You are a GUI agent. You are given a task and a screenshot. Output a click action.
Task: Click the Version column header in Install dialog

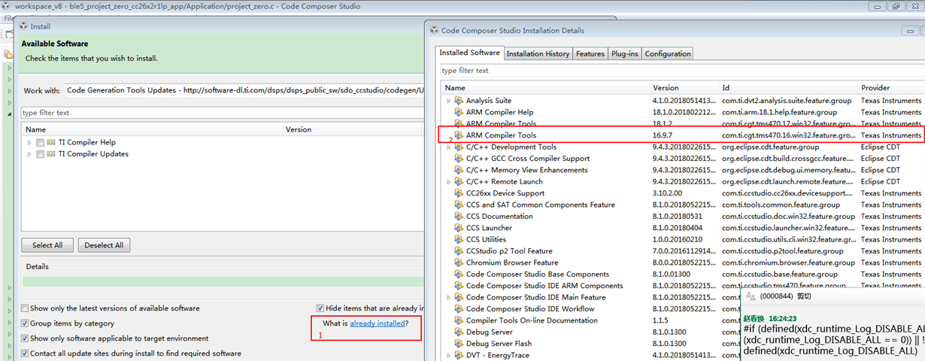click(353, 129)
